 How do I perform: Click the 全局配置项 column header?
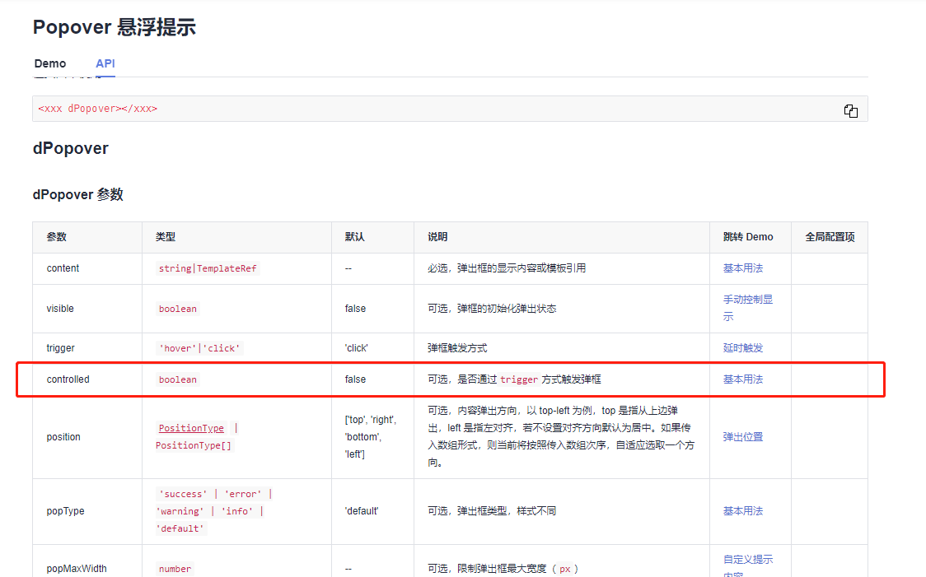click(x=829, y=237)
